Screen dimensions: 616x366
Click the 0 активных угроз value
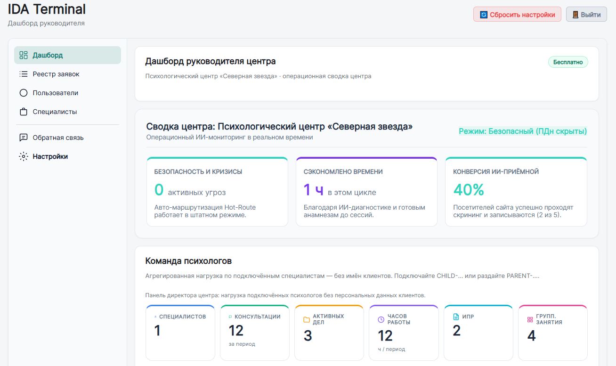(x=190, y=190)
